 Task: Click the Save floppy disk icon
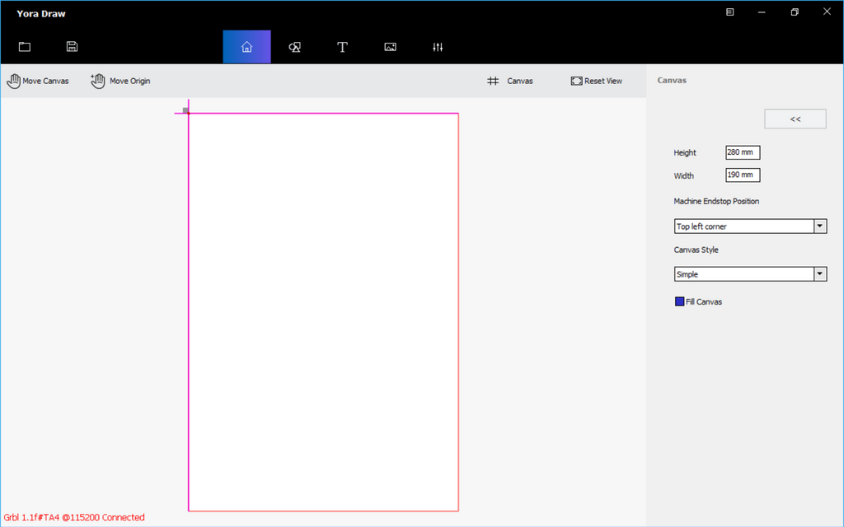pos(73,47)
